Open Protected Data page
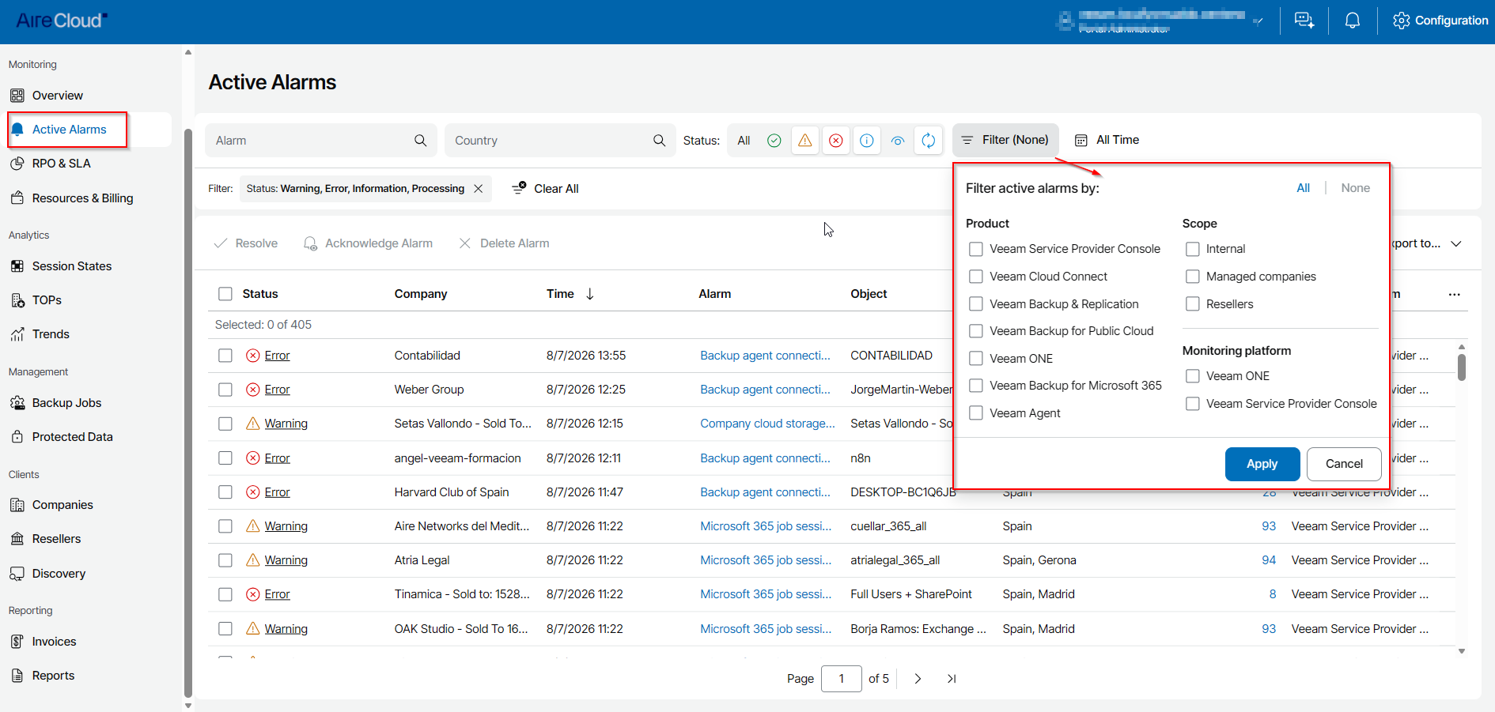Screen dimensions: 1495x712 point(72,437)
